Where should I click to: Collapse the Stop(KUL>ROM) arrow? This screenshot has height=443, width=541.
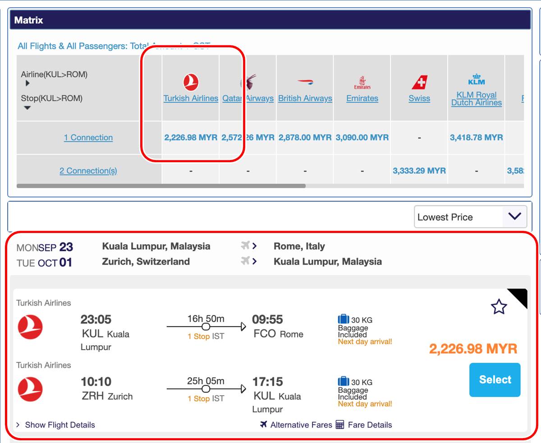pos(28,108)
